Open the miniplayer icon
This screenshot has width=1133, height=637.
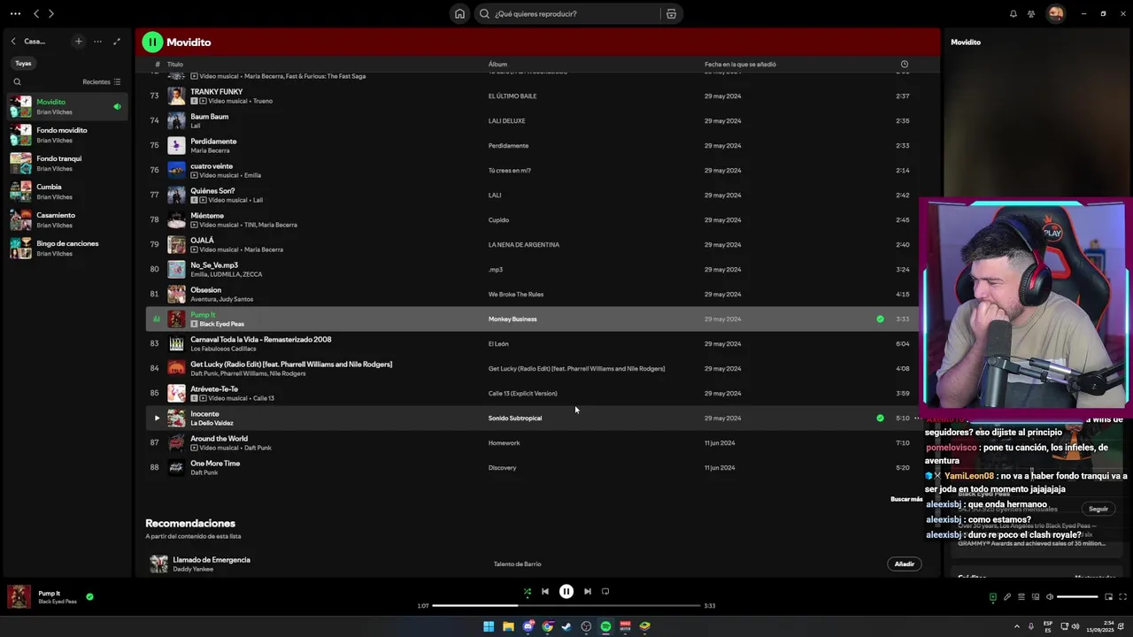(1108, 597)
